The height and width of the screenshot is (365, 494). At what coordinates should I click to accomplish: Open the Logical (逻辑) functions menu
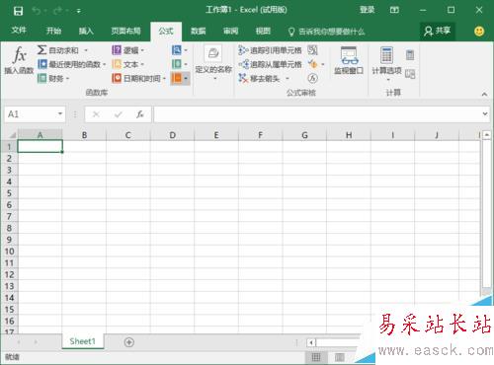(128, 50)
